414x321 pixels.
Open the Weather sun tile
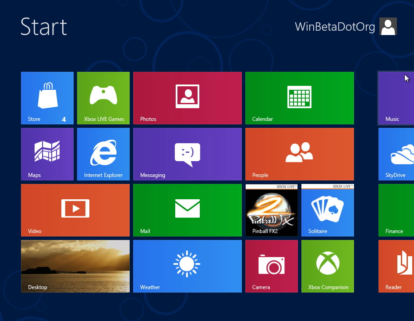click(x=188, y=266)
